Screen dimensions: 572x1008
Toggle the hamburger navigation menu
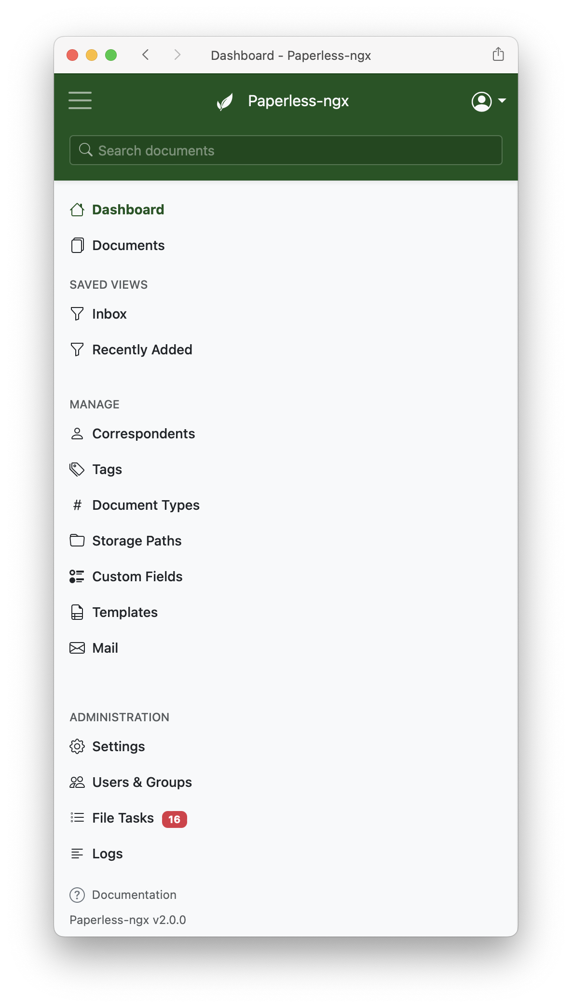click(x=80, y=100)
